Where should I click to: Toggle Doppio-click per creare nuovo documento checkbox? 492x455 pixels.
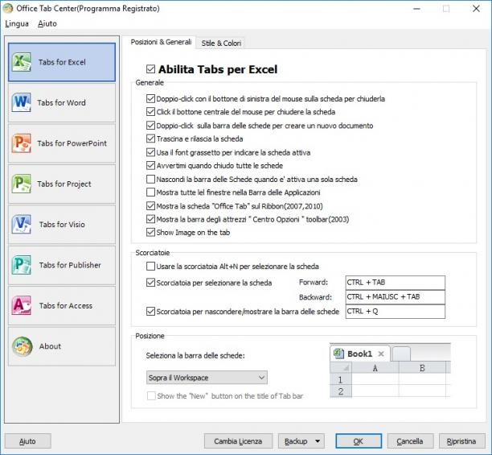pyautogui.click(x=150, y=126)
